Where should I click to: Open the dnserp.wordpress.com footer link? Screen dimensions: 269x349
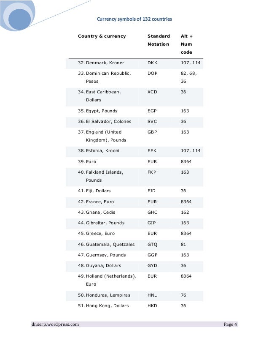[55, 324]
